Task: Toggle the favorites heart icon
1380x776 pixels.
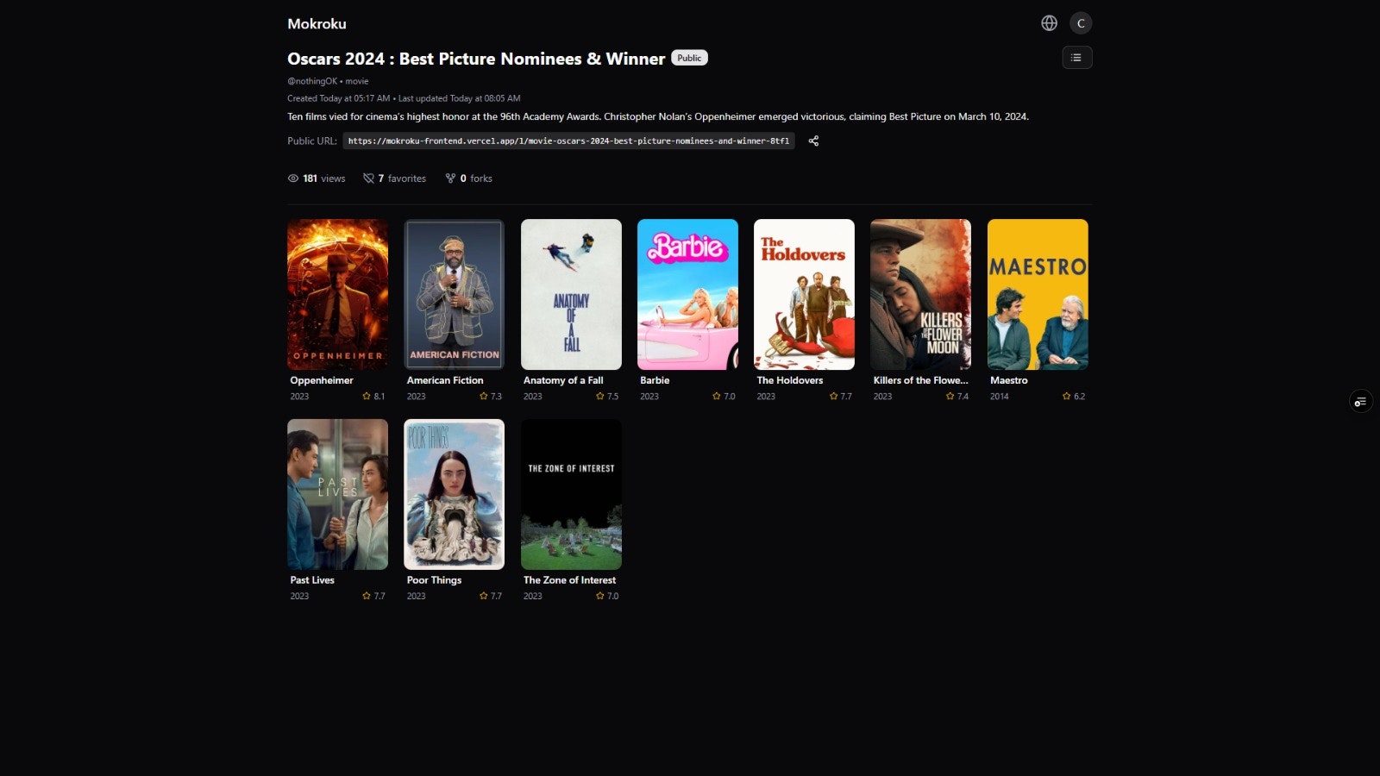Action: 368,178
